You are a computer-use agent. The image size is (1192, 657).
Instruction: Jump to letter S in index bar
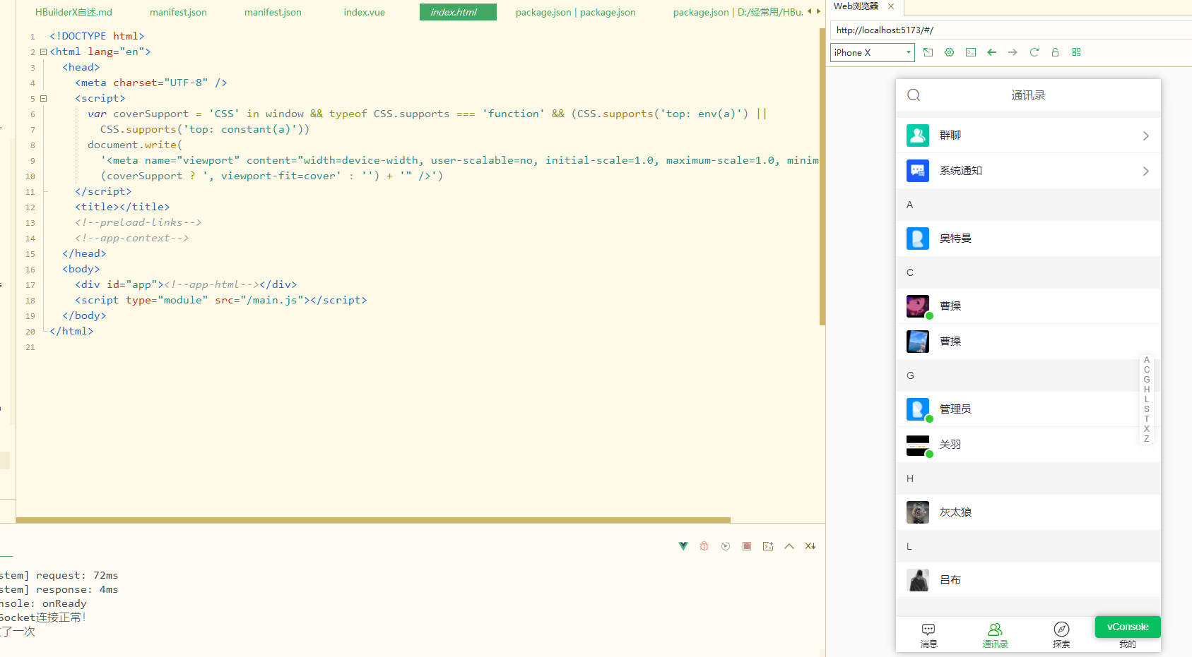click(1147, 409)
